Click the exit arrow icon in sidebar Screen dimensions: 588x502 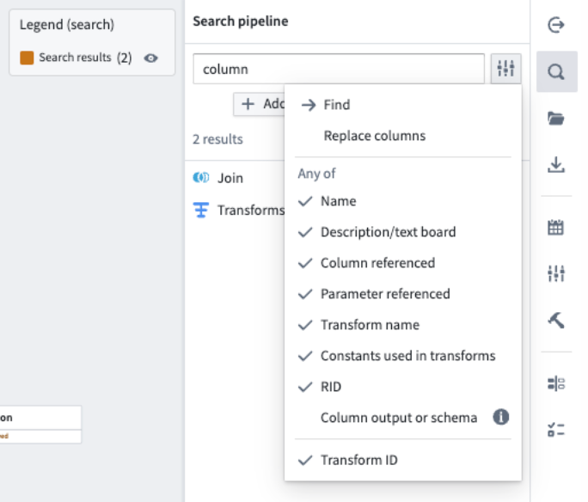coord(555,26)
